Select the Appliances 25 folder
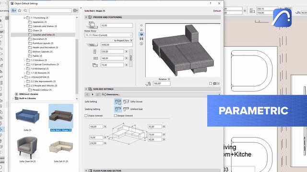 pos(39,22)
